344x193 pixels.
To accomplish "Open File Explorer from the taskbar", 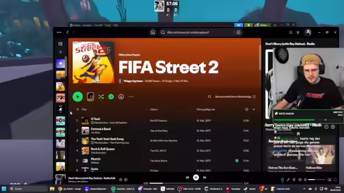I will click(x=52, y=189).
